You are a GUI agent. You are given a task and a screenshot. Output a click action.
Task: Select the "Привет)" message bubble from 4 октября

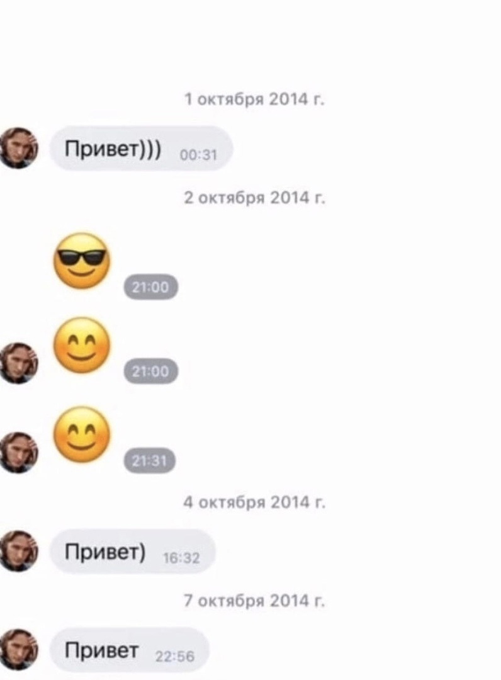pos(133,552)
